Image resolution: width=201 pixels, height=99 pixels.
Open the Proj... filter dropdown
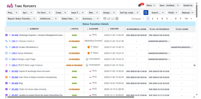click(x=13, y=13)
